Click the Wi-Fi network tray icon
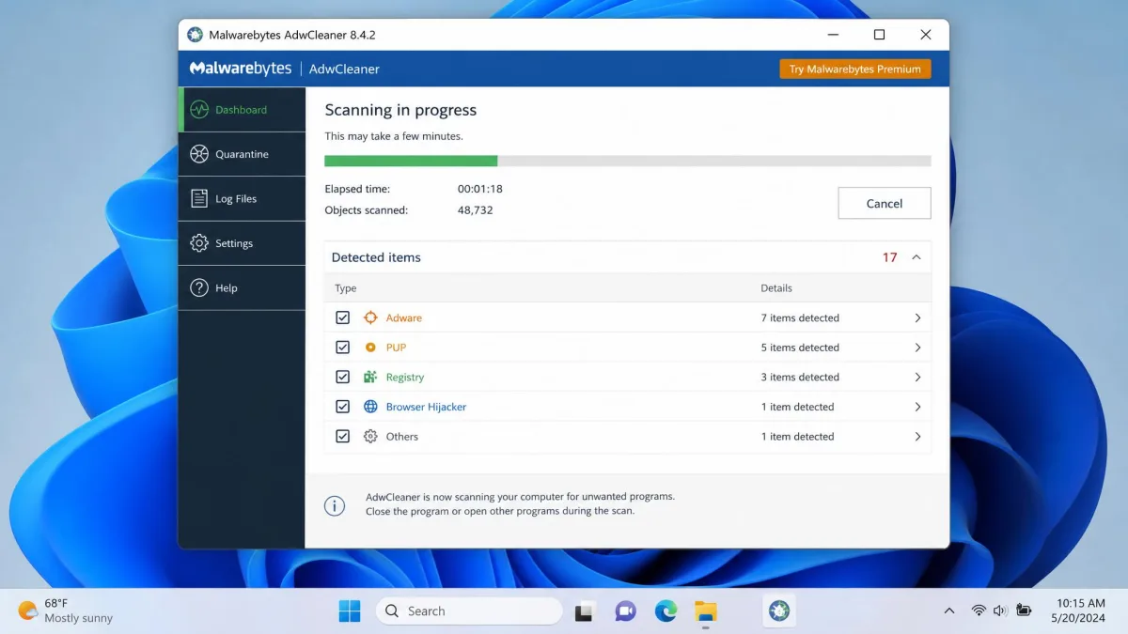This screenshot has height=634, width=1128. point(979,611)
